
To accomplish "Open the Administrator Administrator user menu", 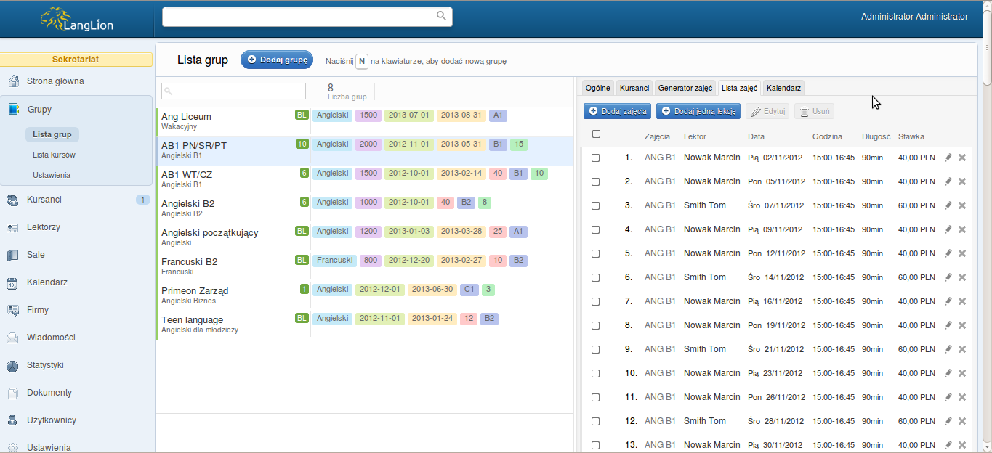I will [914, 17].
